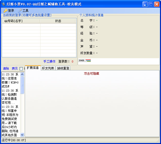
Task: Switch to the 掉线重登 tab
Action: click(x=63, y=68)
